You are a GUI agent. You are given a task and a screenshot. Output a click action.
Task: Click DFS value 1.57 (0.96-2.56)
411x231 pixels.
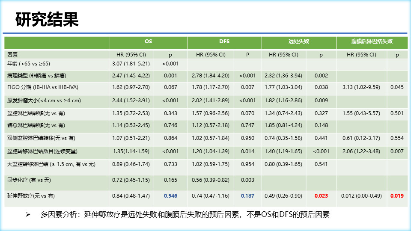click(211, 113)
